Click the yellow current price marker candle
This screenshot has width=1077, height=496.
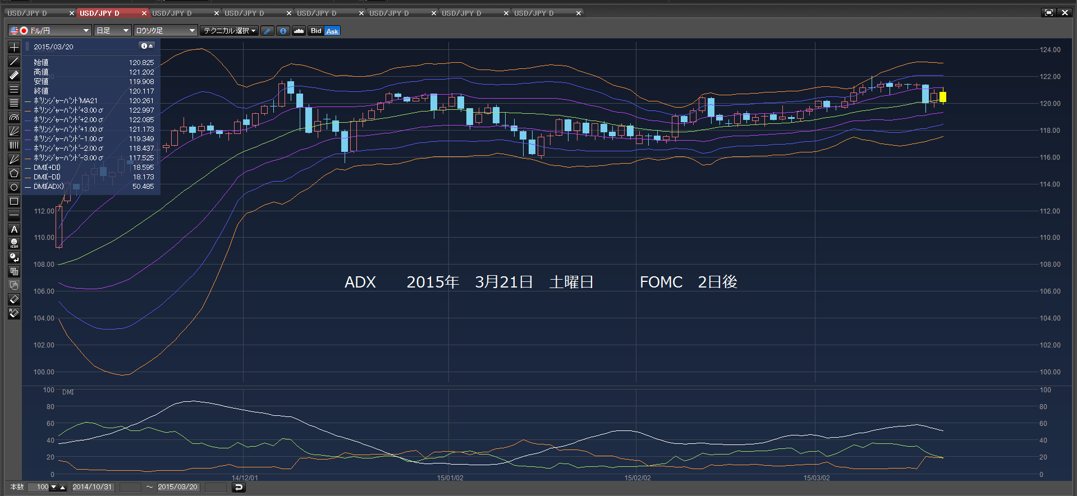[x=943, y=97]
